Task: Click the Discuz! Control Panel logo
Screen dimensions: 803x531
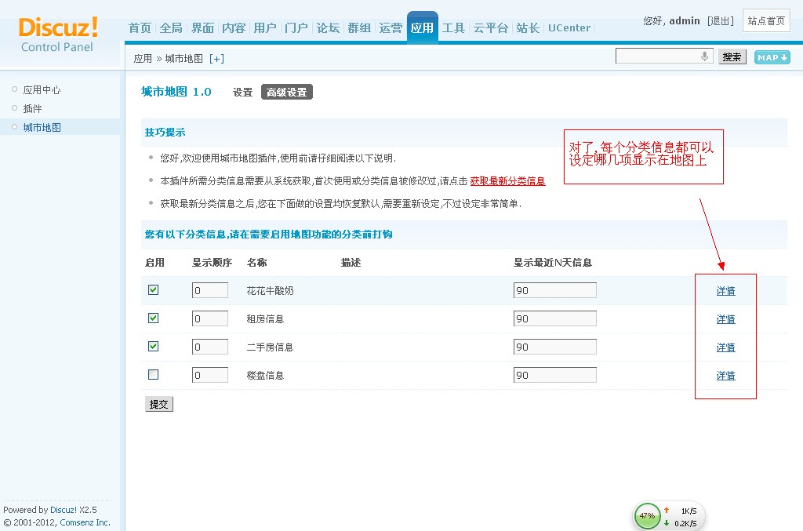Action: [58, 34]
